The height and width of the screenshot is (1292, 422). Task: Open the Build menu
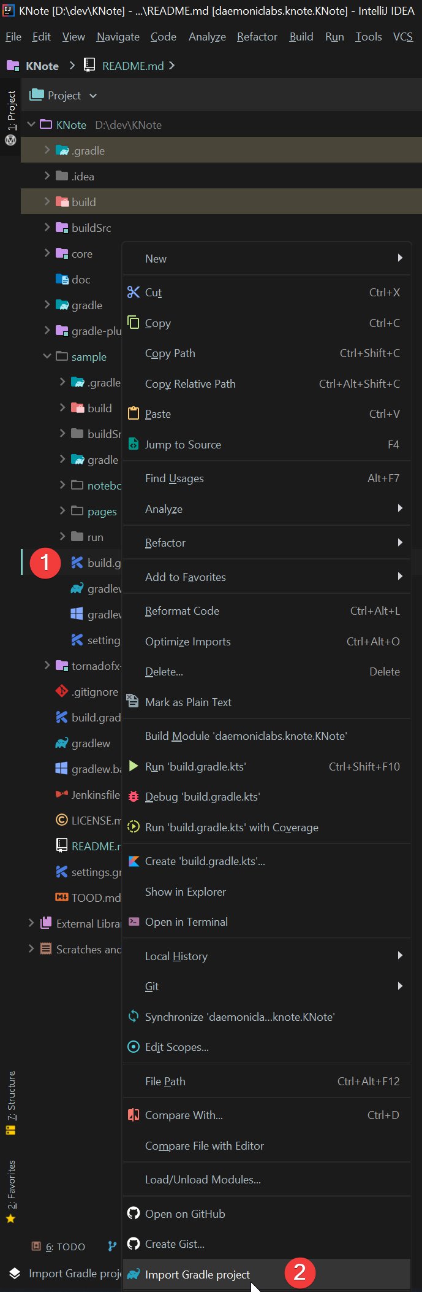pos(301,37)
